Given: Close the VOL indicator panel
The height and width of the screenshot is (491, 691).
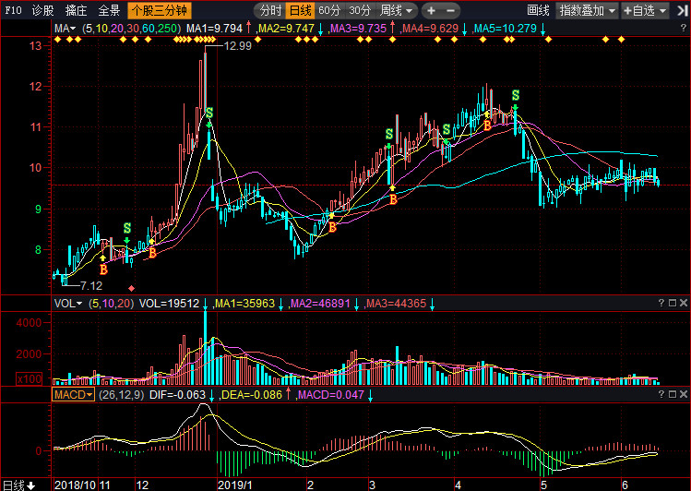Looking at the screenshot, I should pyautogui.click(x=684, y=303).
